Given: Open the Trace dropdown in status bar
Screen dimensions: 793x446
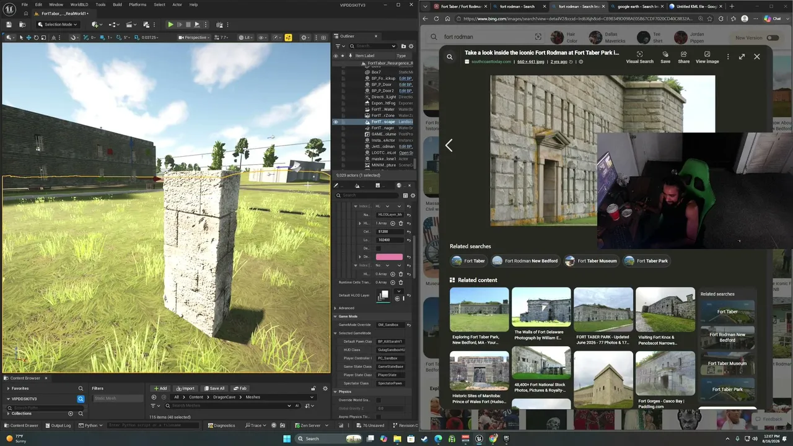Looking at the screenshot, I should coord(256,426).
